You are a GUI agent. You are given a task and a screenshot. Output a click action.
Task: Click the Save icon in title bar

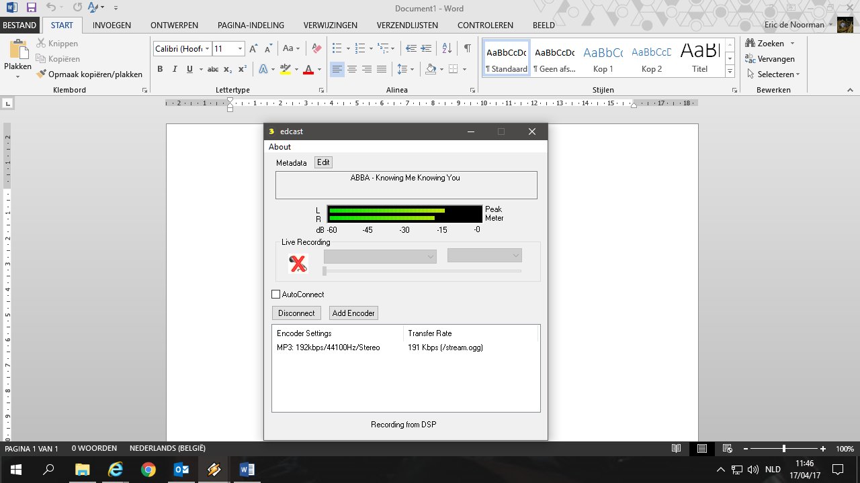pyautogui.click(x=31, y=7)
